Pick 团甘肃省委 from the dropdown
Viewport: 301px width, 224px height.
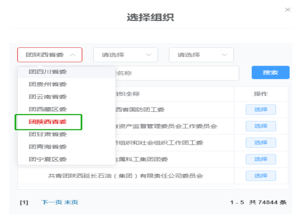pyautogui.click(x=67, y=134)
